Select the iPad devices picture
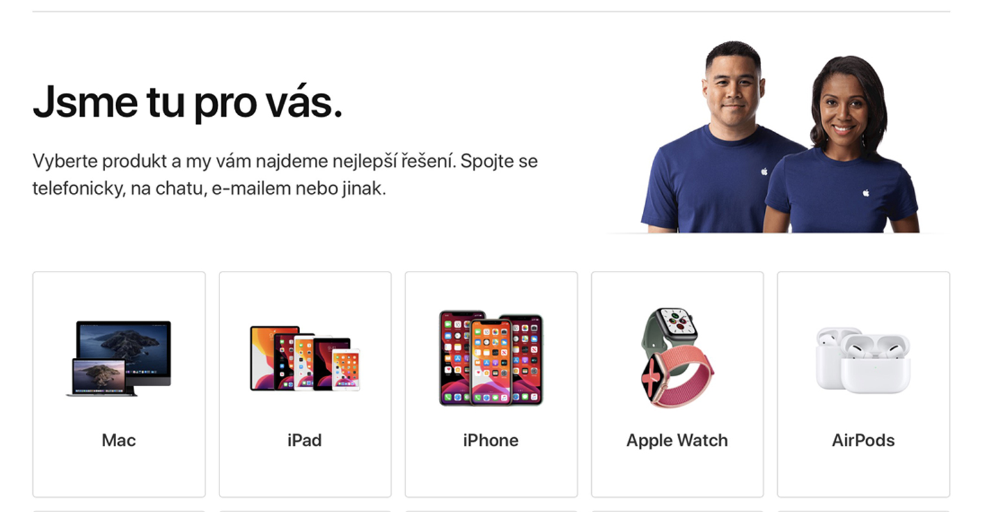Viewport: 981px width, 512px height. pos(305,359)
